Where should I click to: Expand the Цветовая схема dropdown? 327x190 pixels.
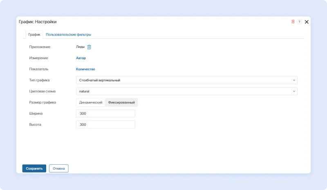point(186,91)
